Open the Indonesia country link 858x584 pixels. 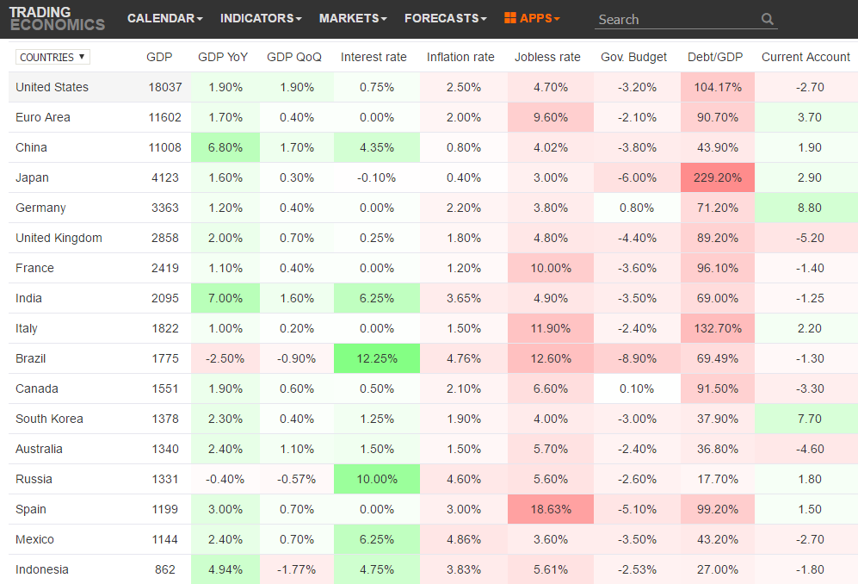(x=42, y=569)
